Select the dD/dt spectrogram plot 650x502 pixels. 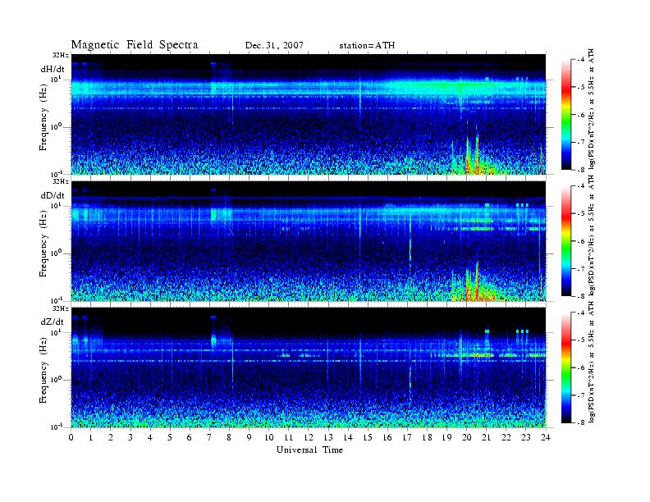pos(309,240)
